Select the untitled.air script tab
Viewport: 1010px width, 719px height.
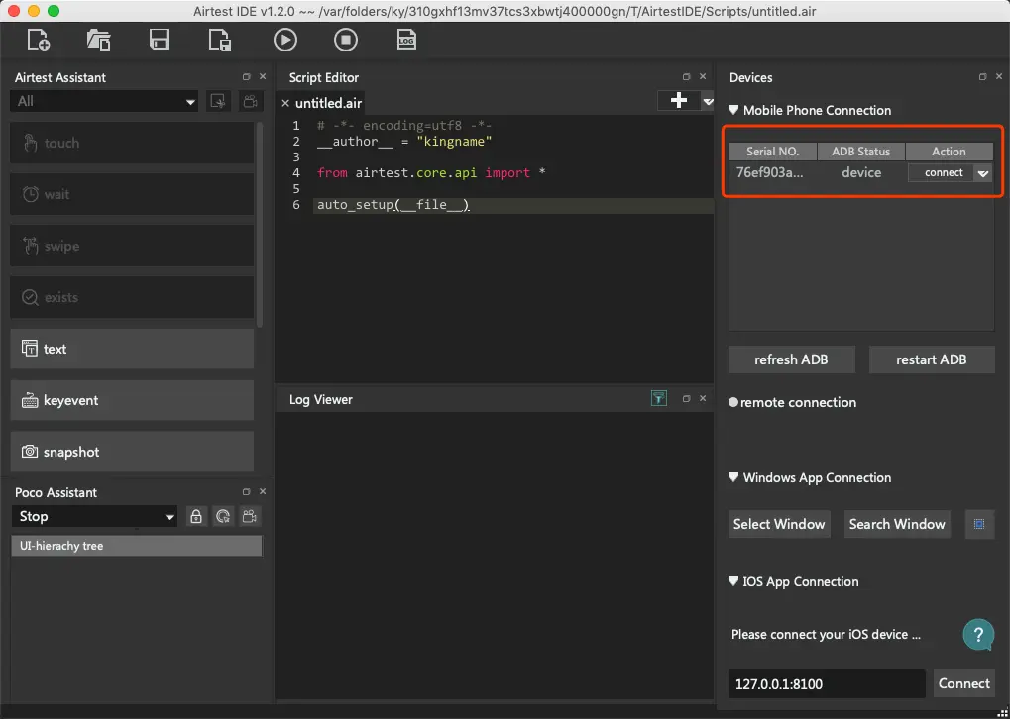coord(328,103)
